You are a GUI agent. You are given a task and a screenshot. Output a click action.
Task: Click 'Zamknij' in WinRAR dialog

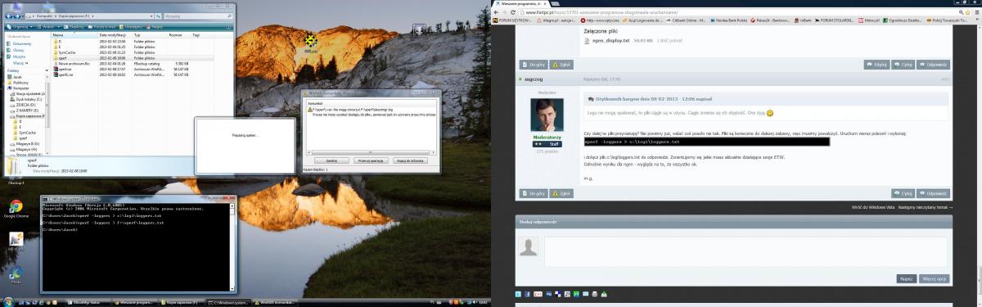(x=332, y=161)
